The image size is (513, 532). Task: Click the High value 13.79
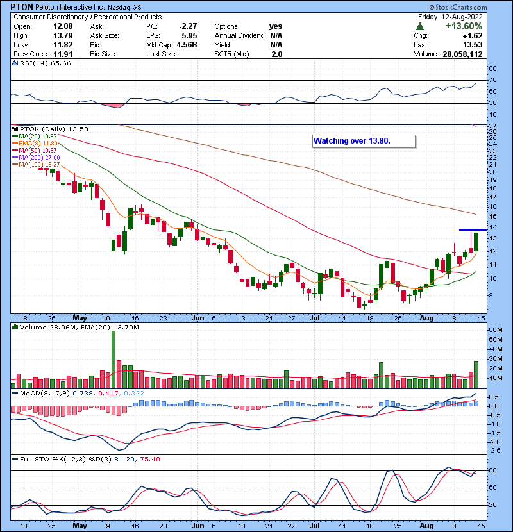pyautogui.click(x=63, y=36)
